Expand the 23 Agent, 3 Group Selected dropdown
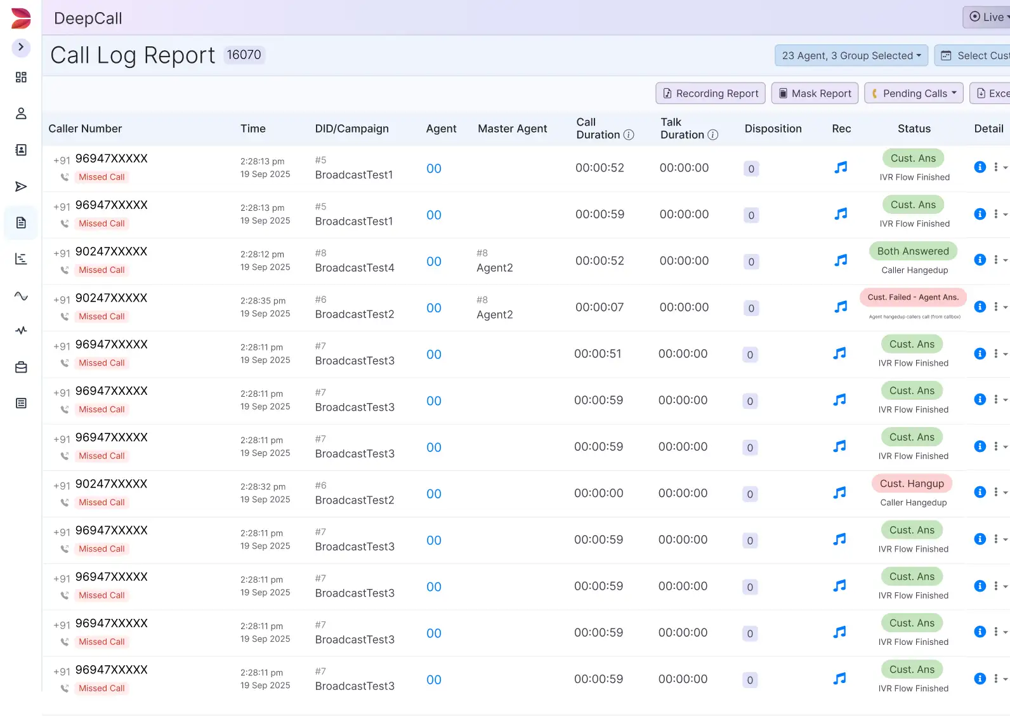This screenshot has width=1010, height=716. click(851, 56)
